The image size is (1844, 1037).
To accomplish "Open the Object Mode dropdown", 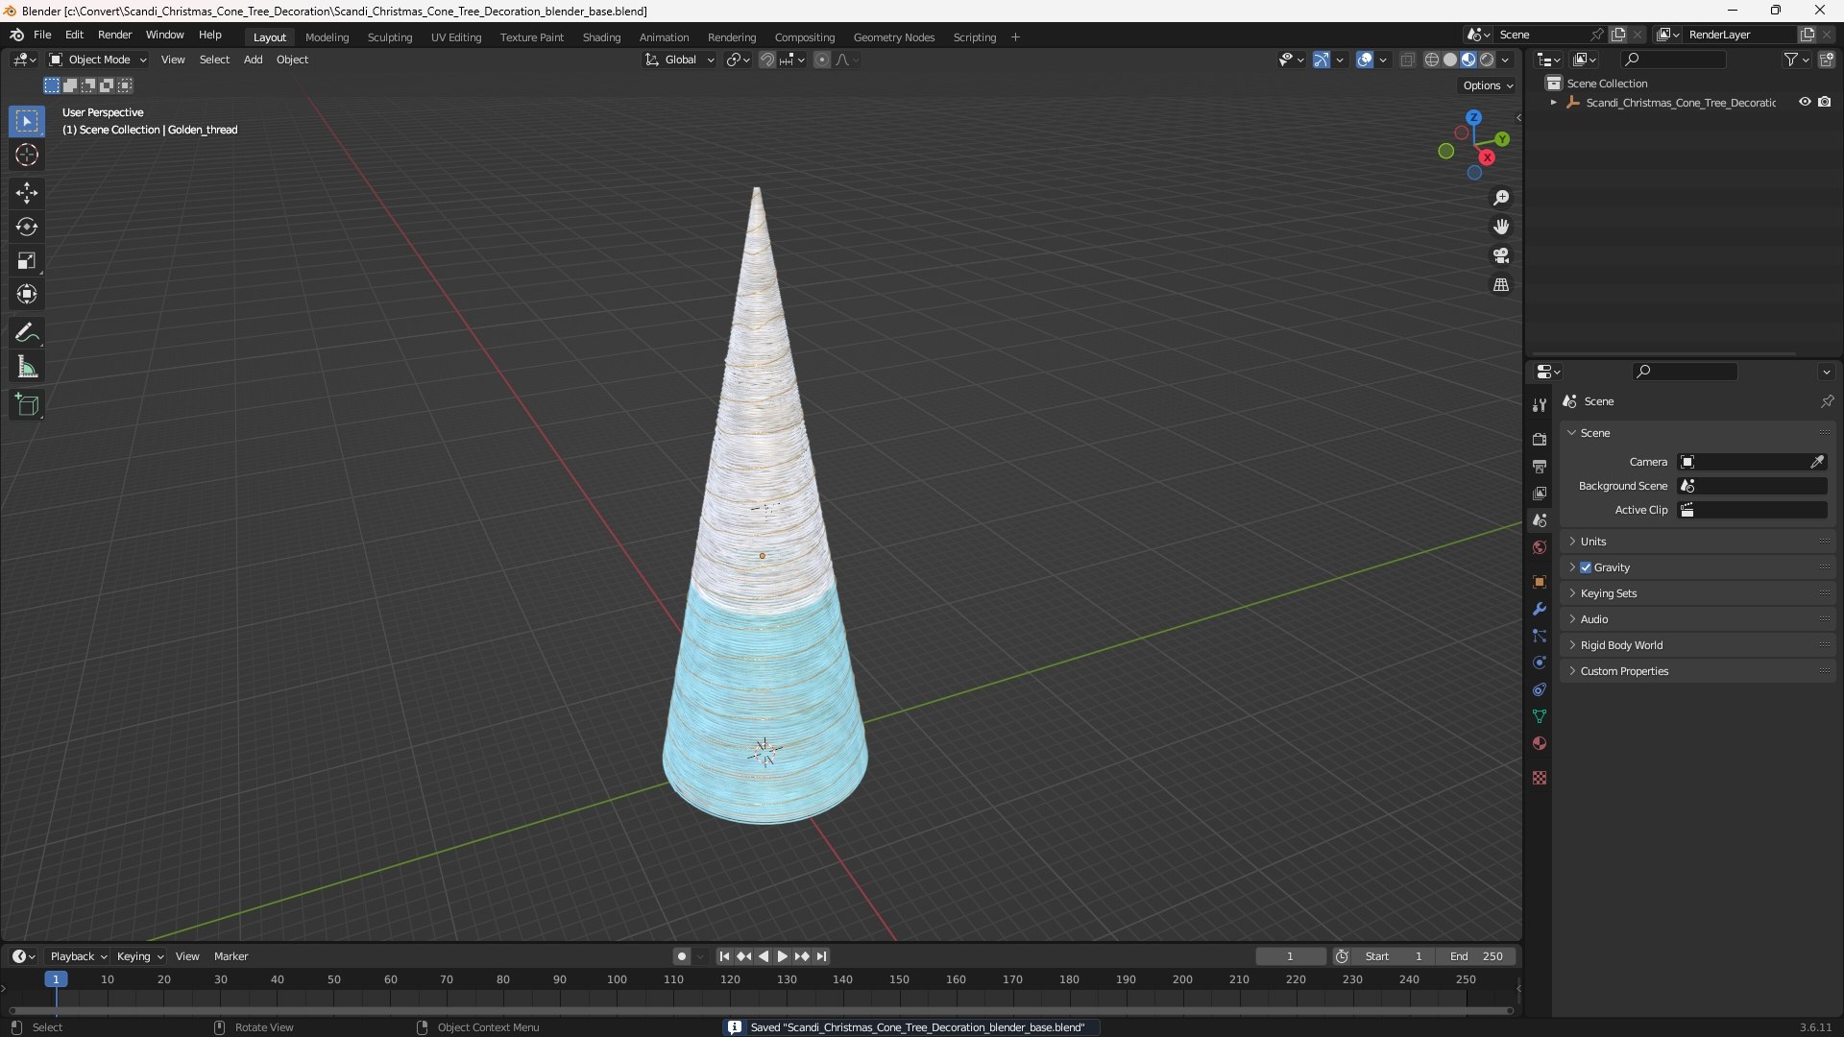I will point(98,60).
